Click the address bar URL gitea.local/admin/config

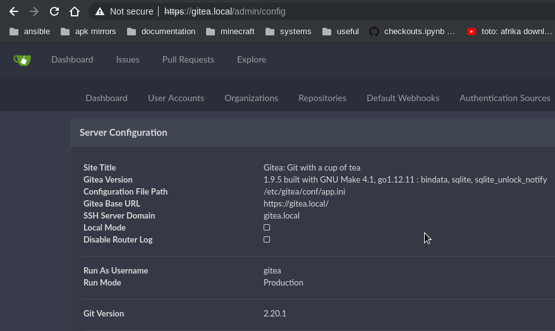[x=225, y=11]
